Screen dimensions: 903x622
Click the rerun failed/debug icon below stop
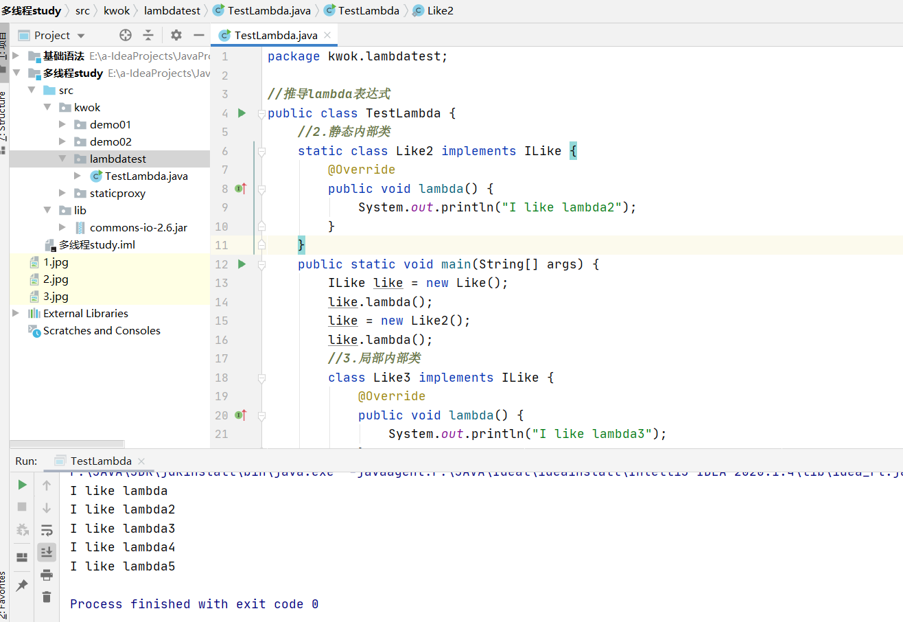22,529
